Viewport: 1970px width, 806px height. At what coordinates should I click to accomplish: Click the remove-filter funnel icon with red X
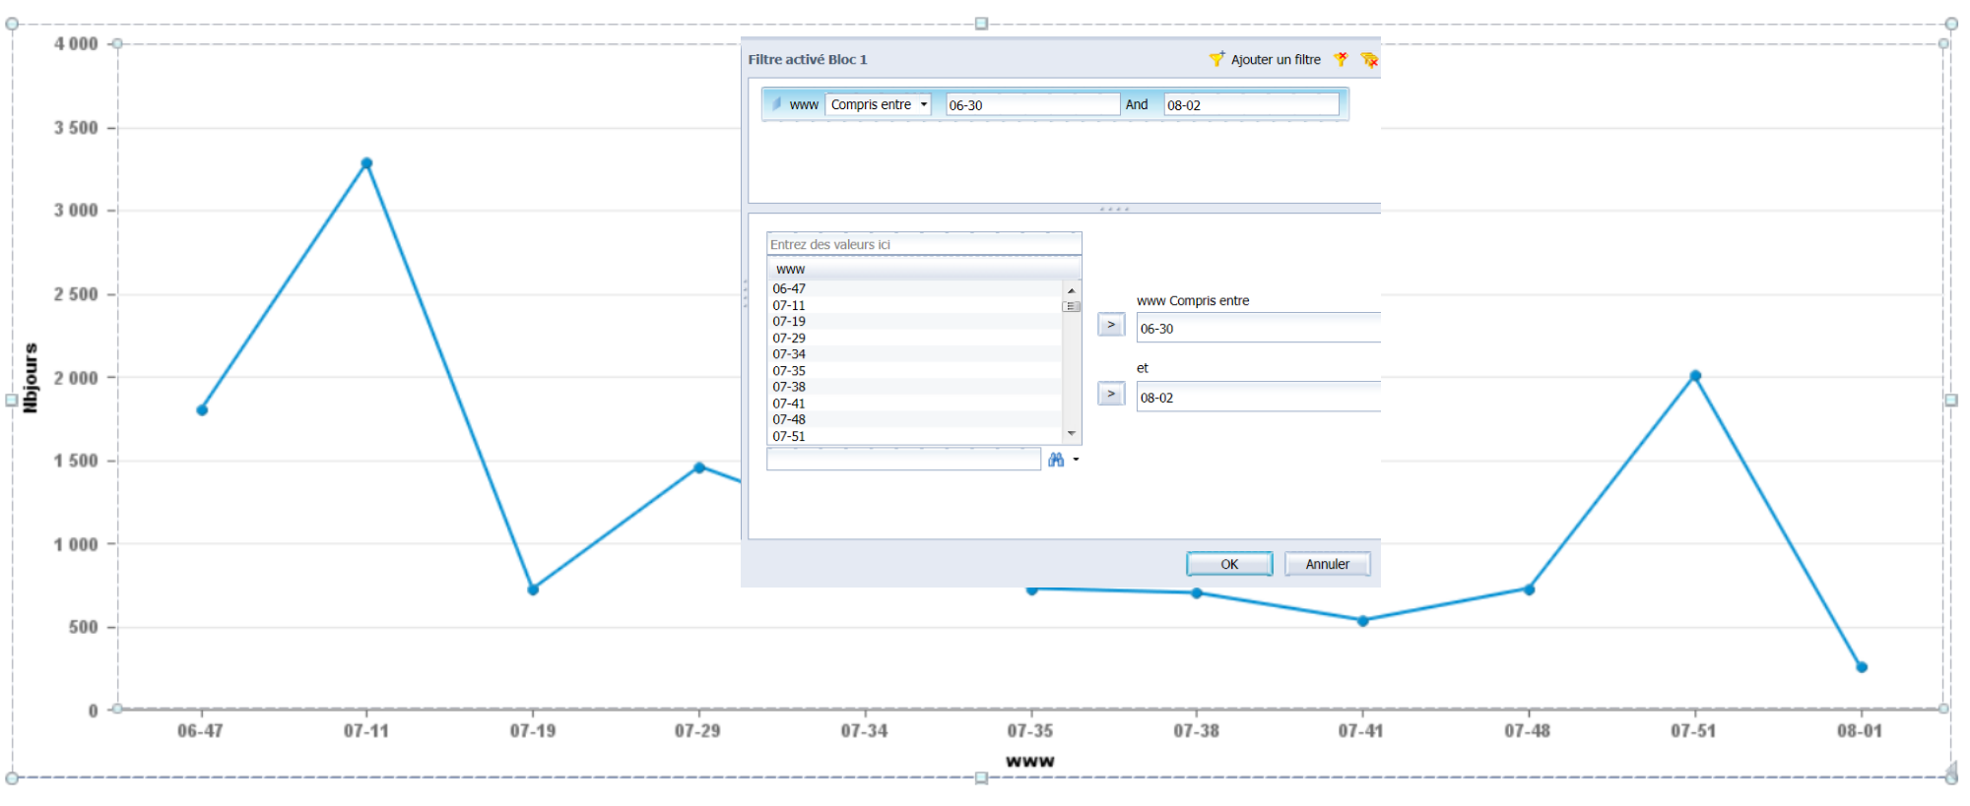pyautogui.click(x=1341, y=59)
